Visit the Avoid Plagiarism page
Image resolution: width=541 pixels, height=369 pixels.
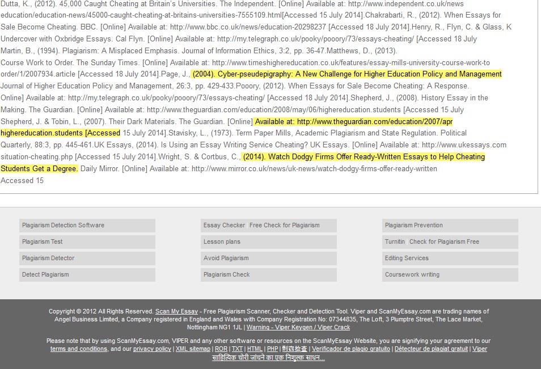click(226, 258)
